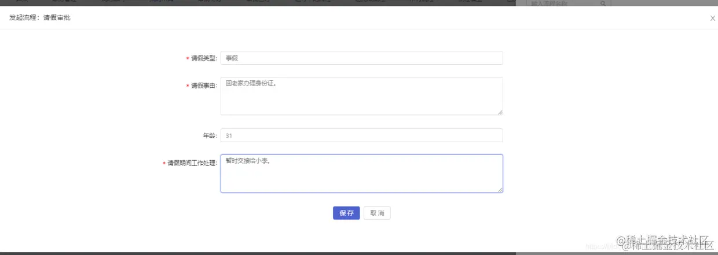Click the 年龄 label text
This screenshot has height=255, width=718.
[x=210, y=136]
